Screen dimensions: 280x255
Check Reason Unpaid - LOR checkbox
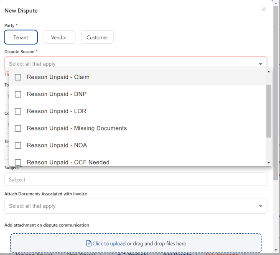click(18, 111)
